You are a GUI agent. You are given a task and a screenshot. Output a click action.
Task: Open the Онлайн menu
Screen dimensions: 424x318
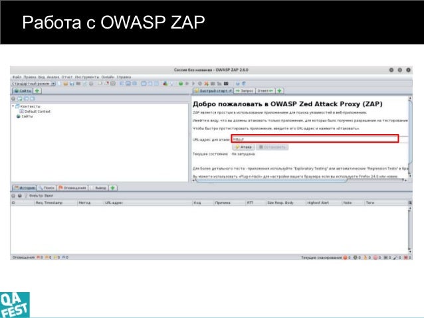pos(108,77)
